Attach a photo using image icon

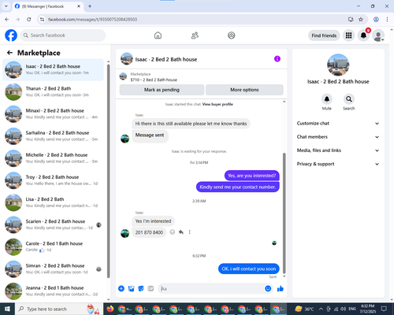(x=131, y=289)
